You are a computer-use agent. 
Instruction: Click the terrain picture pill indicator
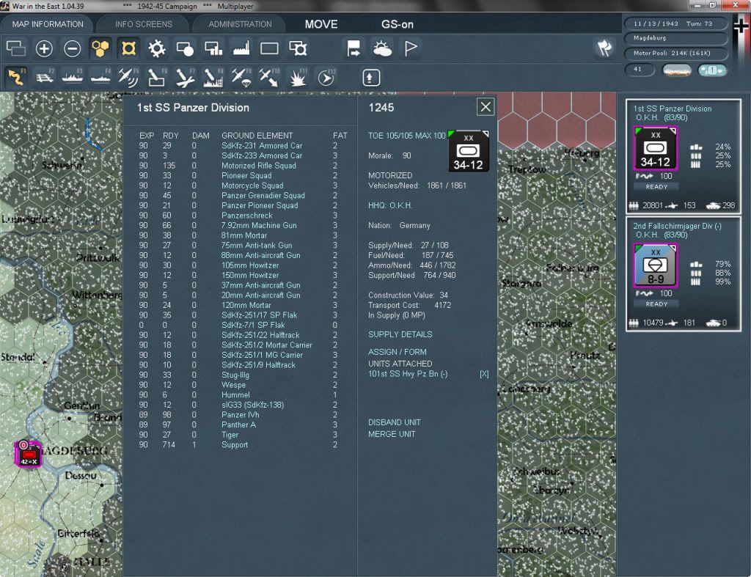(x=676, y=70)
